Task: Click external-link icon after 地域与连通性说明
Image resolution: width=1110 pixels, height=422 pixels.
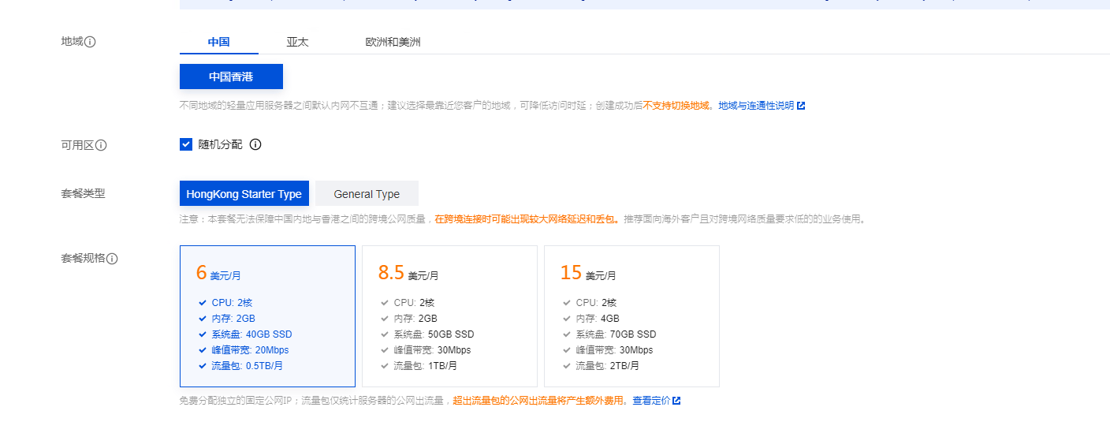Action: (801, 106)
